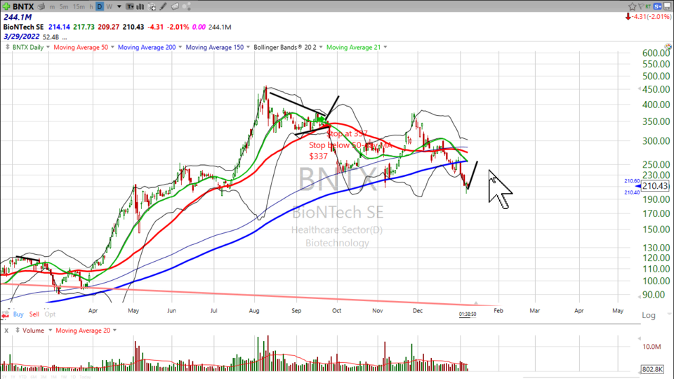Image resolution: width=674 pixels, height=379 pixels.
Task: Click the star favorite icon
Action: point(630,6)
